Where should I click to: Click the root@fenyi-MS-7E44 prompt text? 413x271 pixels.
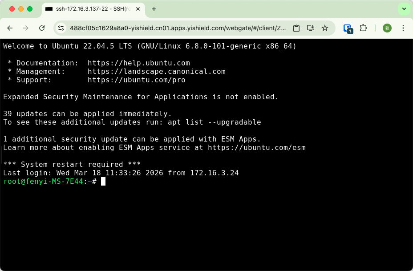[x=43, y=181]
